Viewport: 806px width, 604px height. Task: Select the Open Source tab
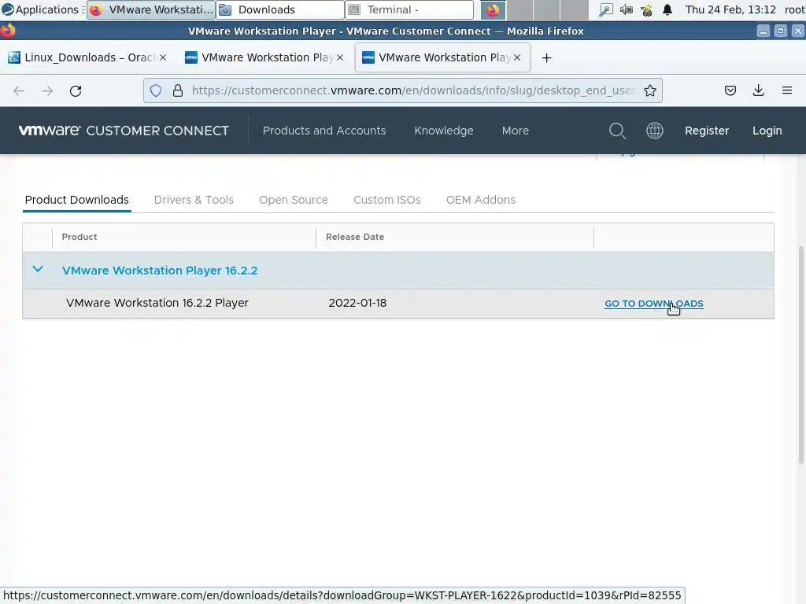[x=293, y=200]
